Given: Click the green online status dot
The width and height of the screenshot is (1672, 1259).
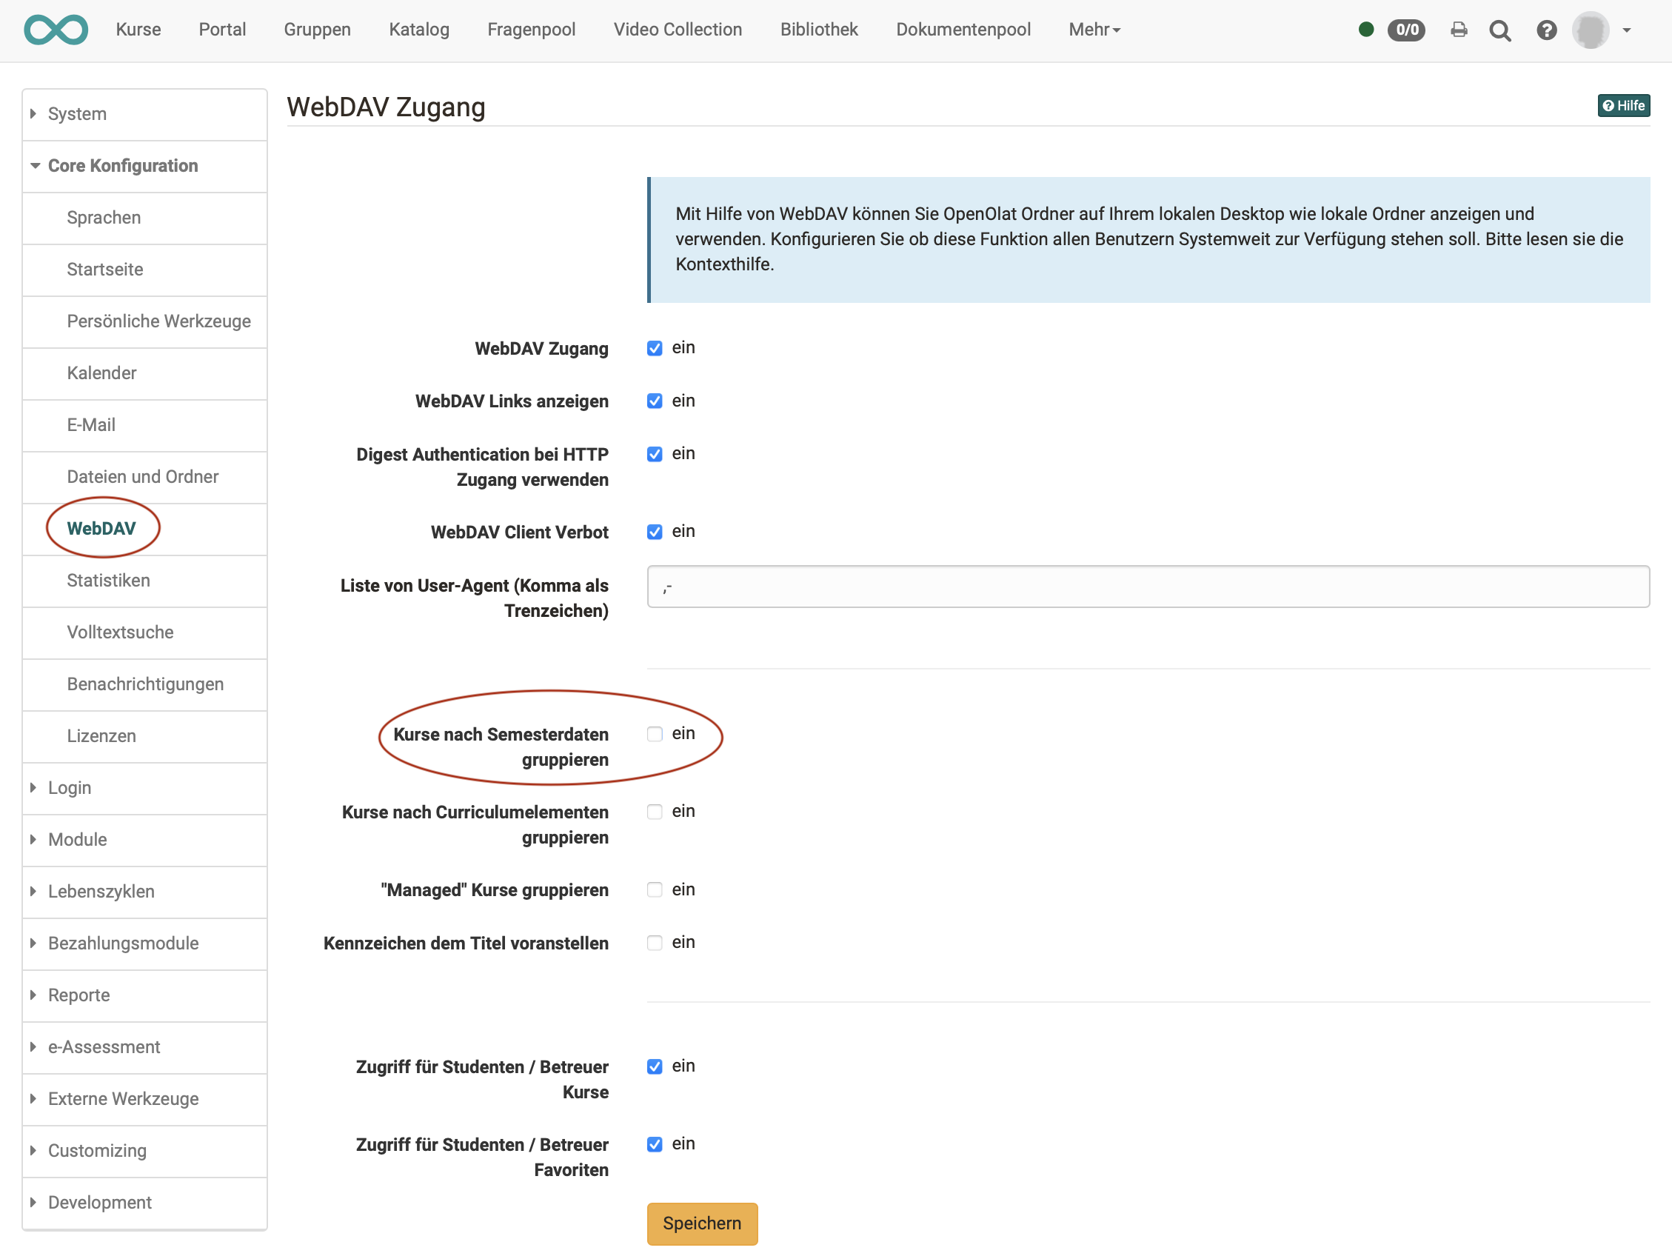Looking at the screenshot, I should click(1365, 30).
